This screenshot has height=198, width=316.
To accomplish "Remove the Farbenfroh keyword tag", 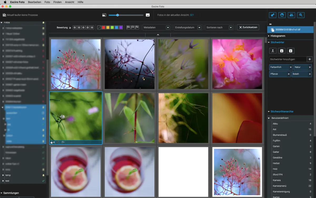I will click(291, 67).
